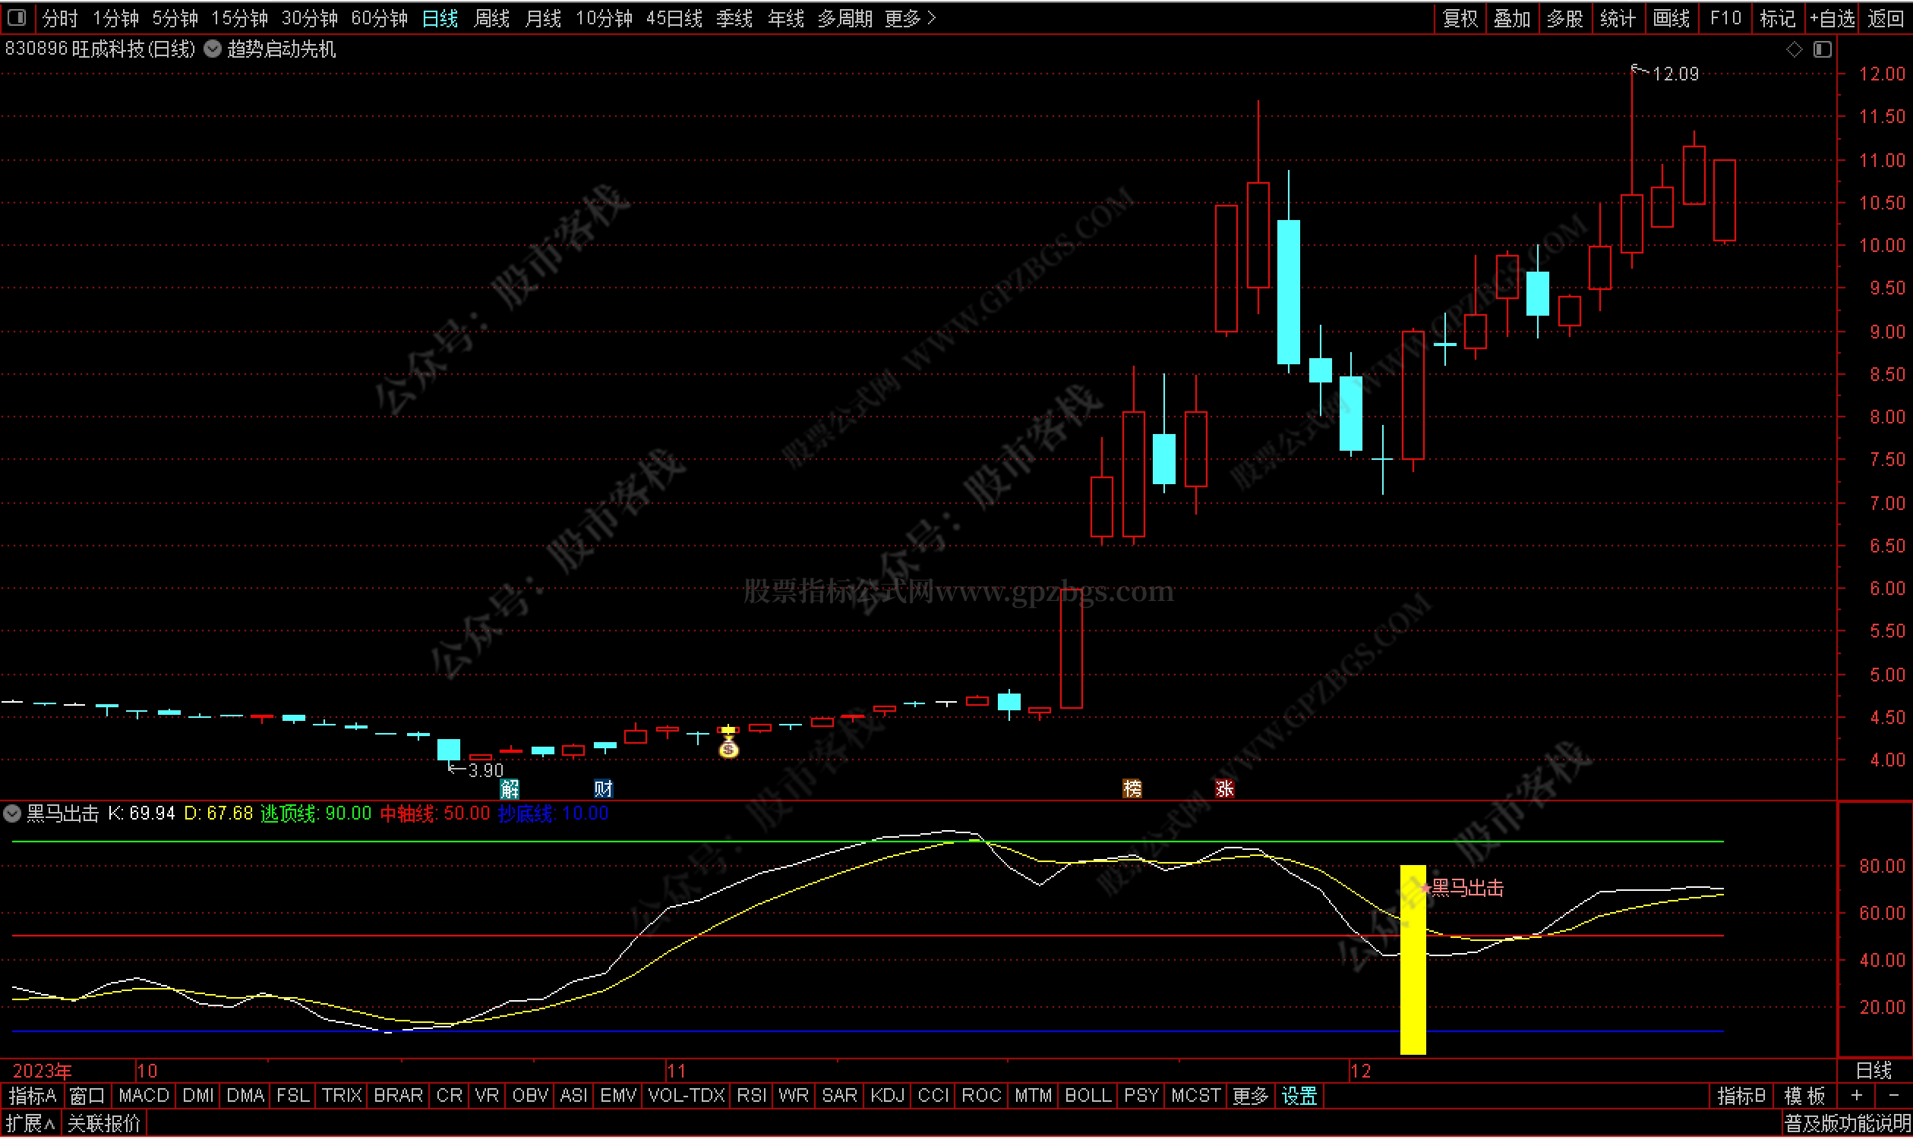
Task: Open 普及版功能说明 link
Action: click(x=1847, y=1124)
